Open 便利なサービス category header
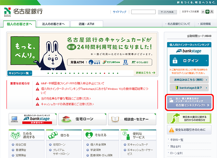The image size is (217, 158). (x=139, y=135)
